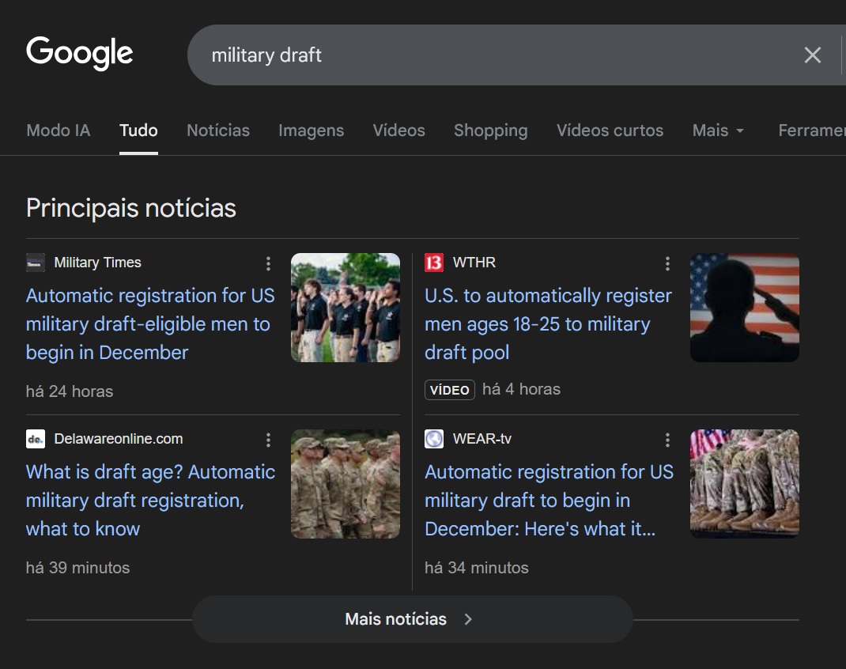Screen dimensions: 846x669
Task: Click 'há 39 minutos' timestamp
Action: pyautogui.click(x=77, y=568)
